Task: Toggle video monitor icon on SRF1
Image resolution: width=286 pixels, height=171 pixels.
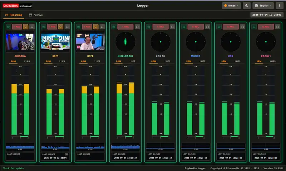Action: (x=61, y=27)
